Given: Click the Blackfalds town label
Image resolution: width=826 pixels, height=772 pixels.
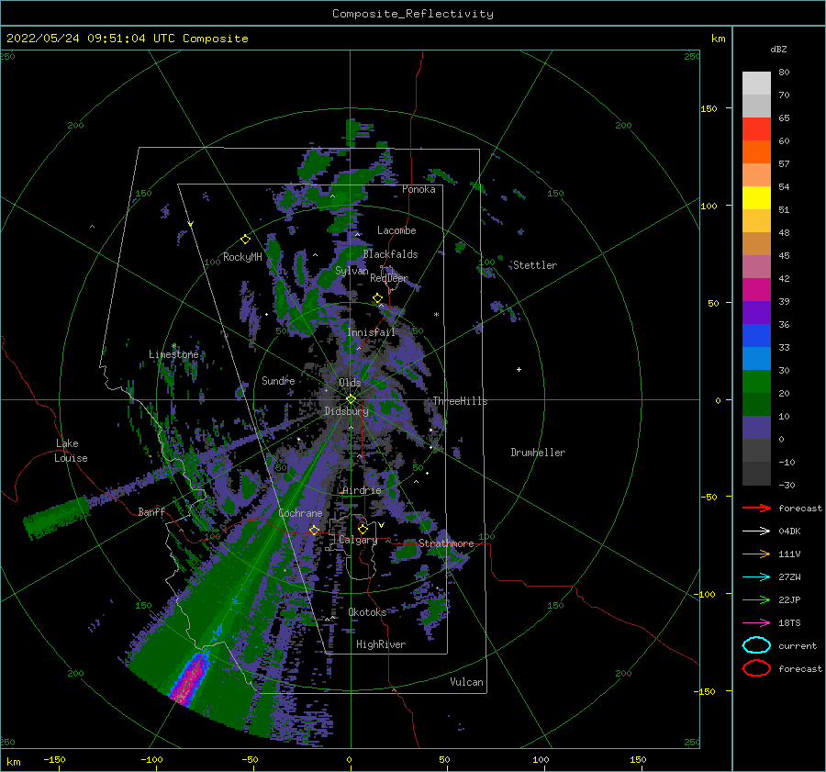Looking at the screenshot, I should click(390, 254).
